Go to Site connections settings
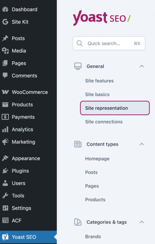The width and height of the screenshot is (155, 244). [104, 122]
